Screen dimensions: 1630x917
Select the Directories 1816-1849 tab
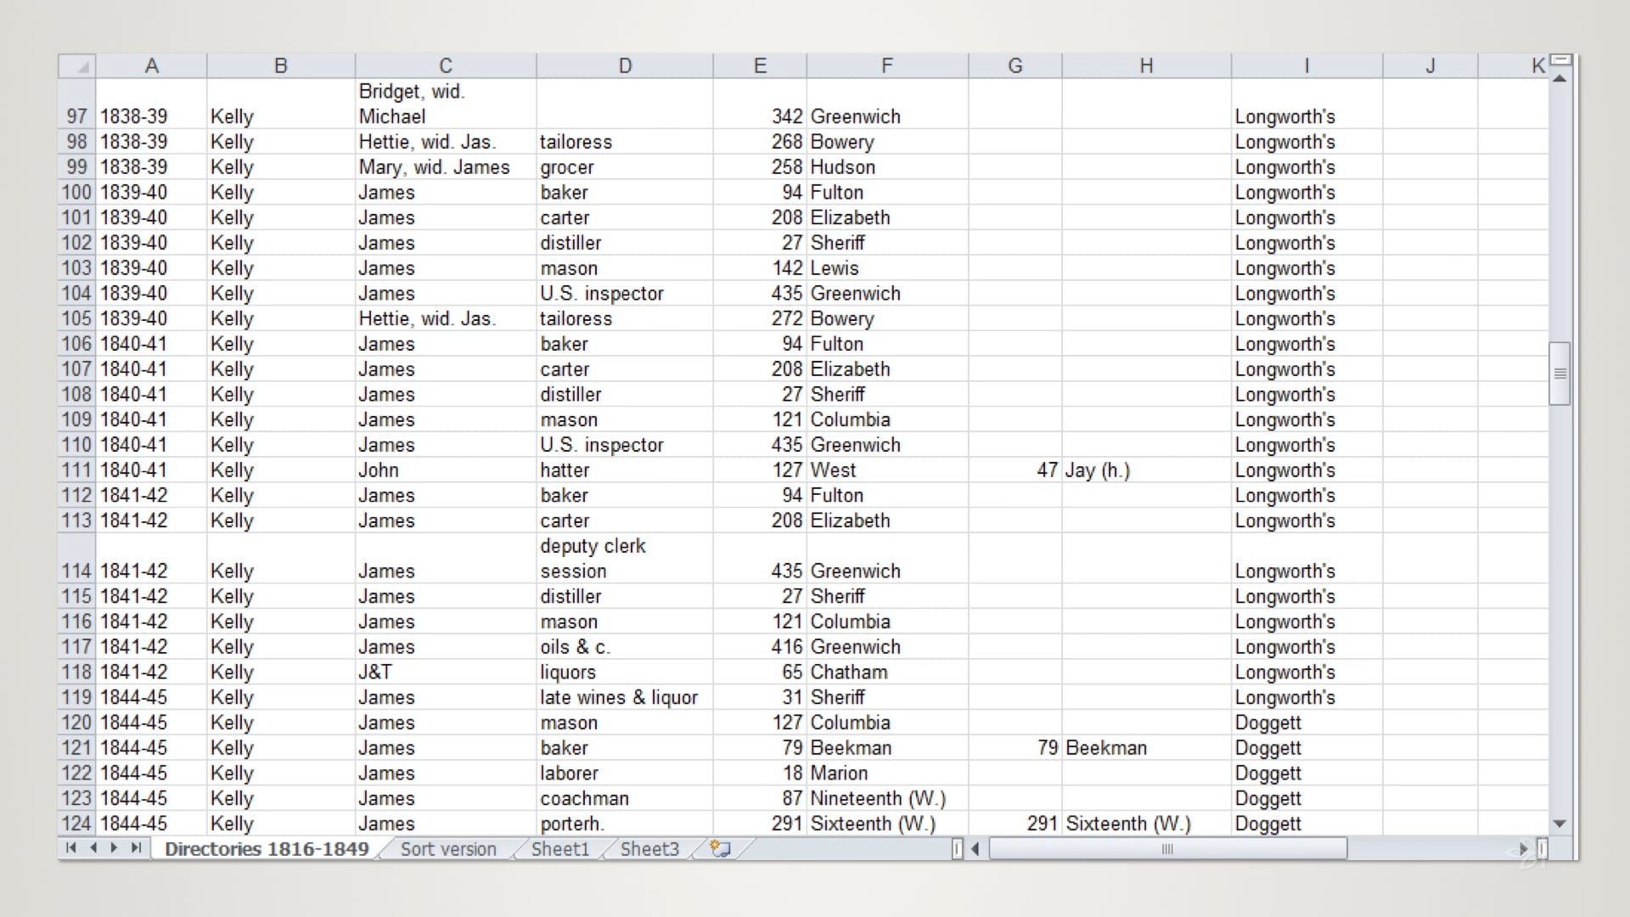pos(266,848)
